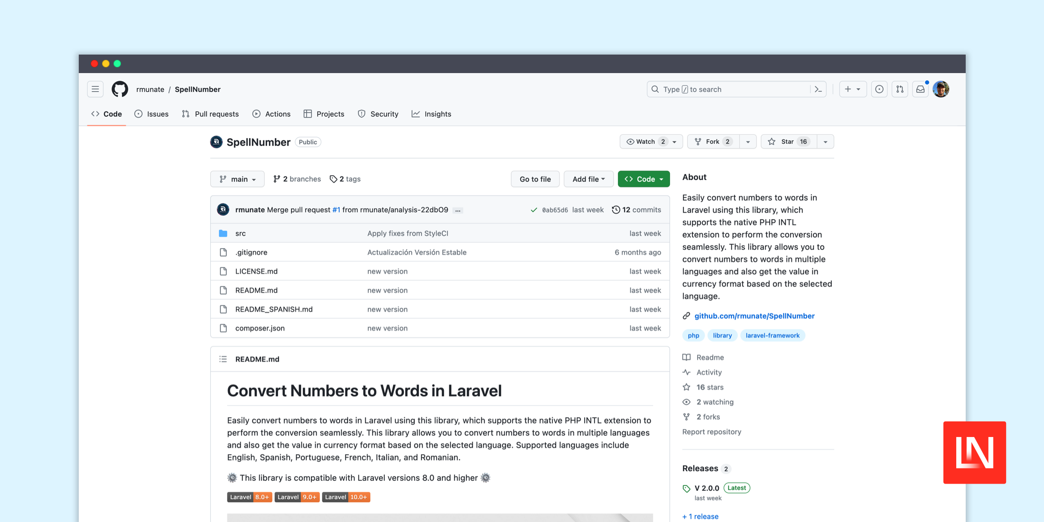Click the library topic tag
Viewport: 1044px width, 522px height.
[722, 336]
